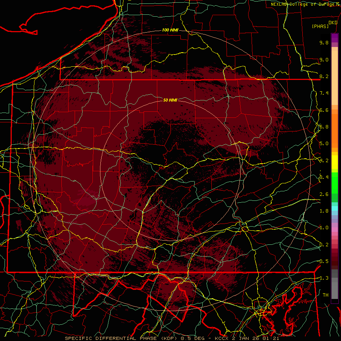Click the "50 NMI" range ring label
The image size is (341, 341).
coord(170,100)
